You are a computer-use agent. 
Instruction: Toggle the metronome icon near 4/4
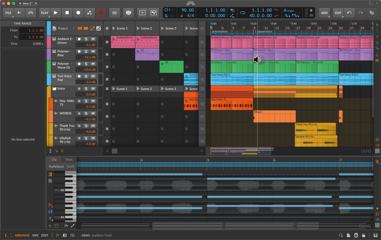pyautogui.click(x=182, y=16)
